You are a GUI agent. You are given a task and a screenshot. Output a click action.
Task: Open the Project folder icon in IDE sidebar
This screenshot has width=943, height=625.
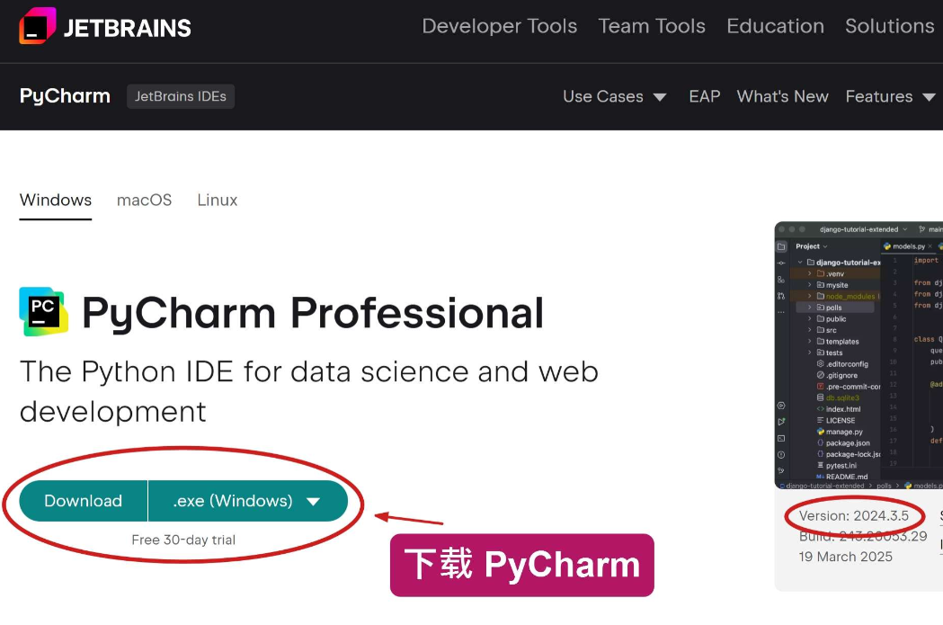coord(781,246)
